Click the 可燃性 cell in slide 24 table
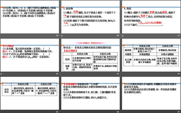181x113 pixels. pos(128,54)
